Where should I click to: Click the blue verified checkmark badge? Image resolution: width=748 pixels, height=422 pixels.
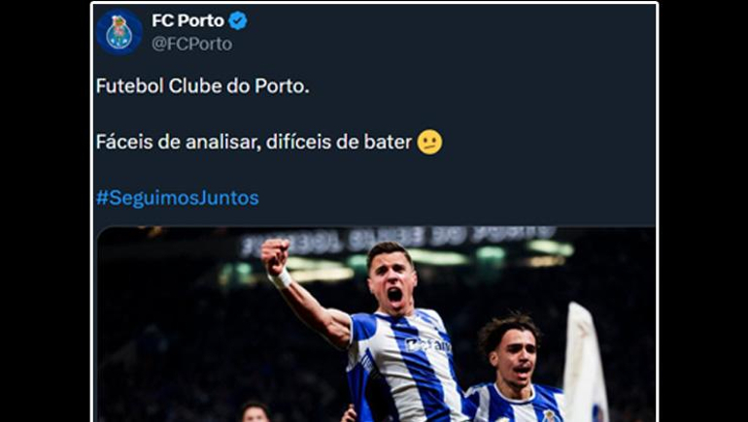click(238, 20)
